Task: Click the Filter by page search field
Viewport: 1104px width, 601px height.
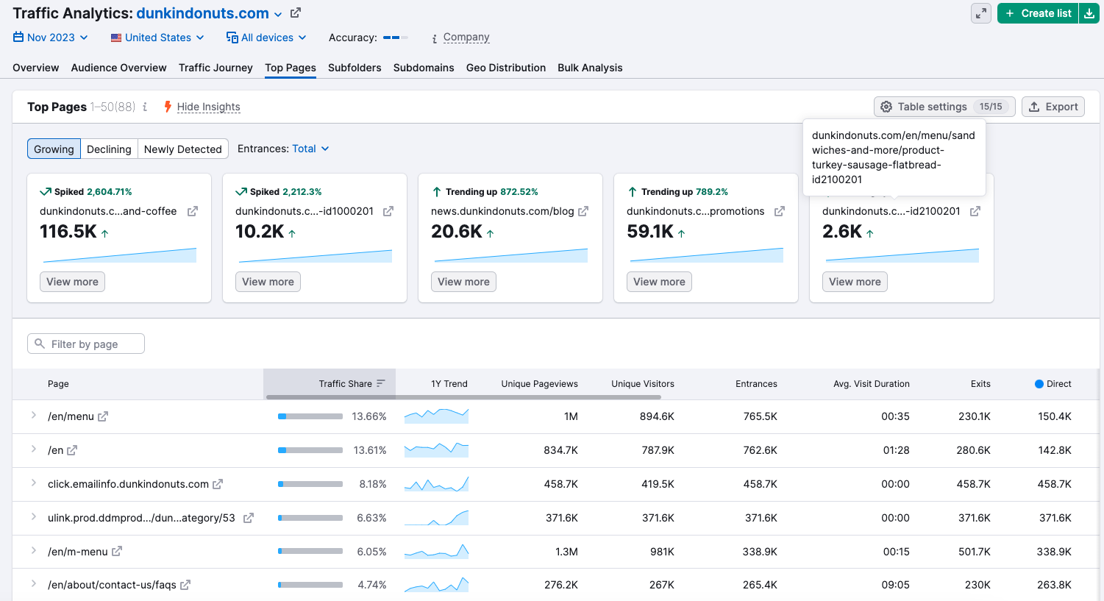Action: click(x=86, y=344)
